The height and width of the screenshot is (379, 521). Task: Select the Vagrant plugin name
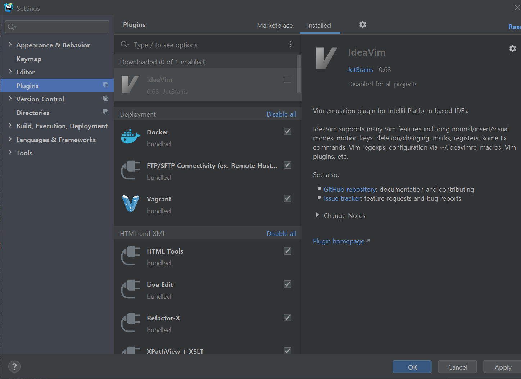pyautogui.click(x=159, y=199)
